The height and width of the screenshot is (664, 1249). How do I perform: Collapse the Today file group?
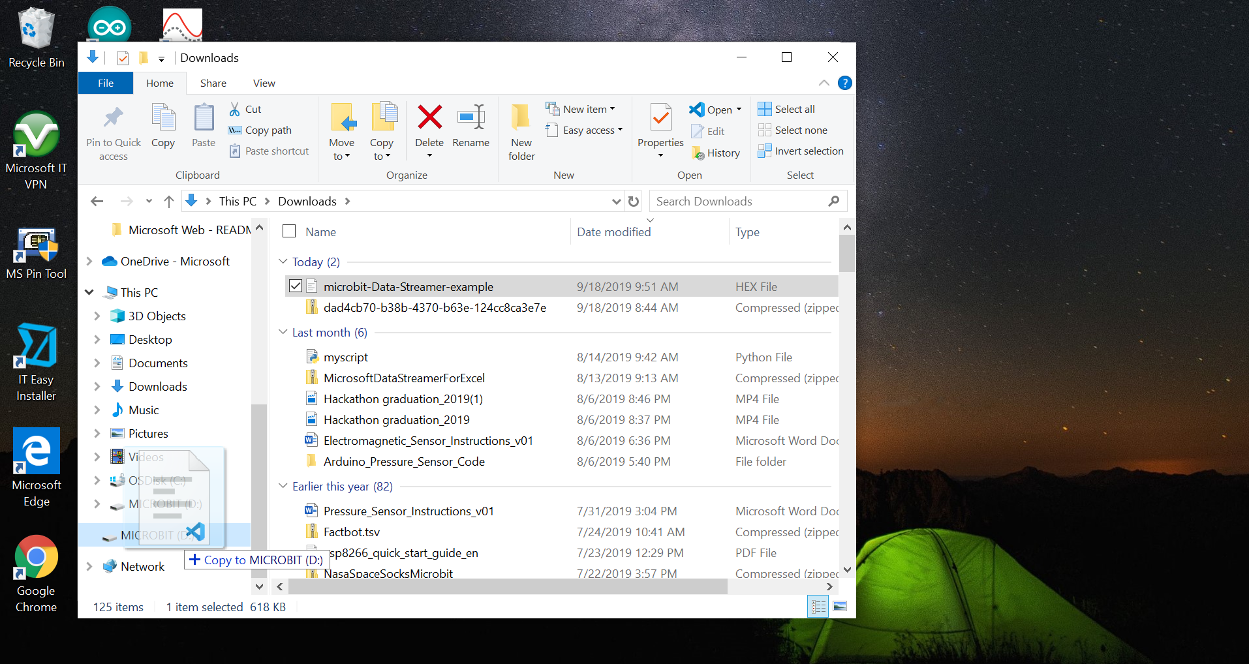(283, 262)
